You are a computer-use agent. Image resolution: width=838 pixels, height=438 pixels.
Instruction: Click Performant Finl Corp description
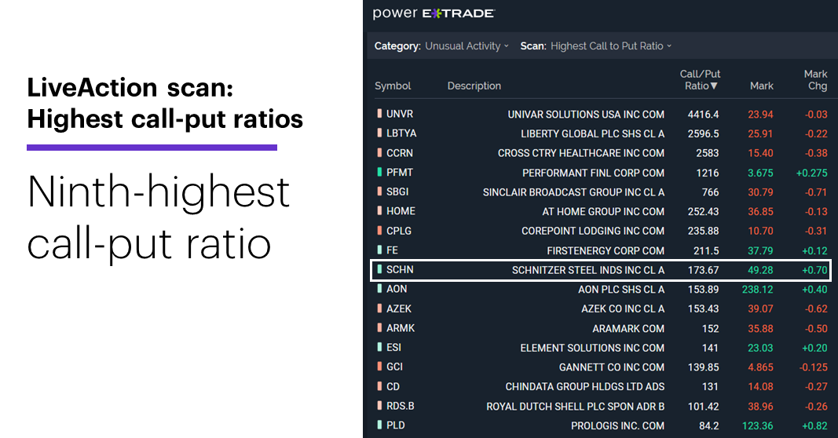pyautogui.click(x=593, y=173)
